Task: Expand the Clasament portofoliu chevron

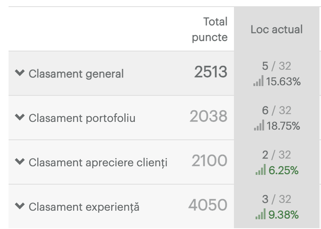Action: [x=20, y=117]
